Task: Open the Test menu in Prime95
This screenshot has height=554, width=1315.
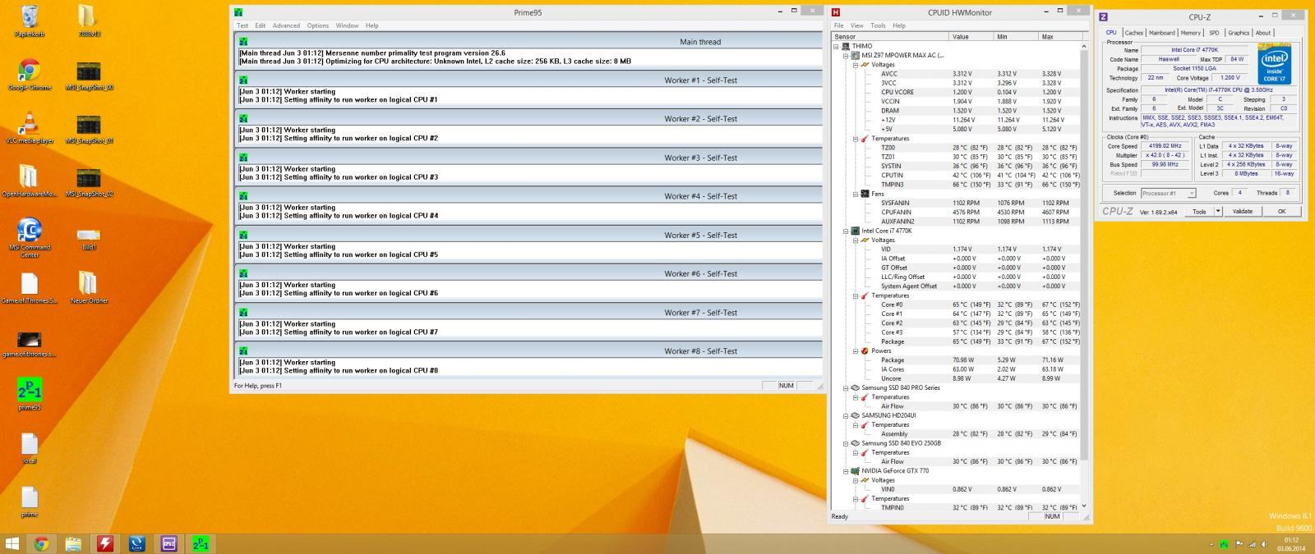Action: coord(242,25)
